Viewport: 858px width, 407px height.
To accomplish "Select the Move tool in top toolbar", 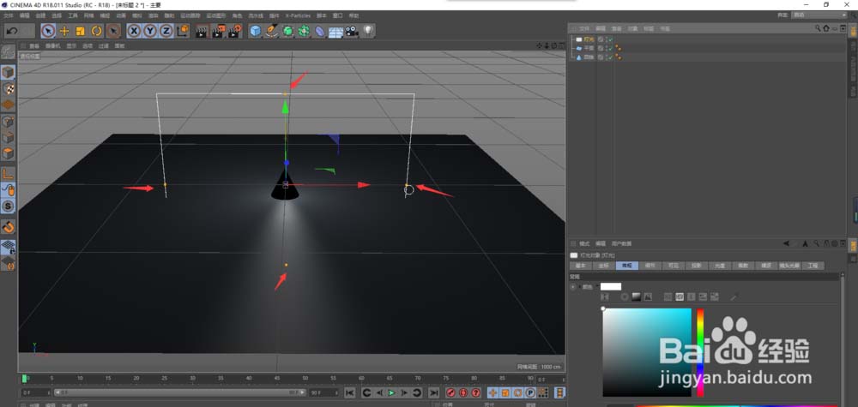I will (65, 31).
